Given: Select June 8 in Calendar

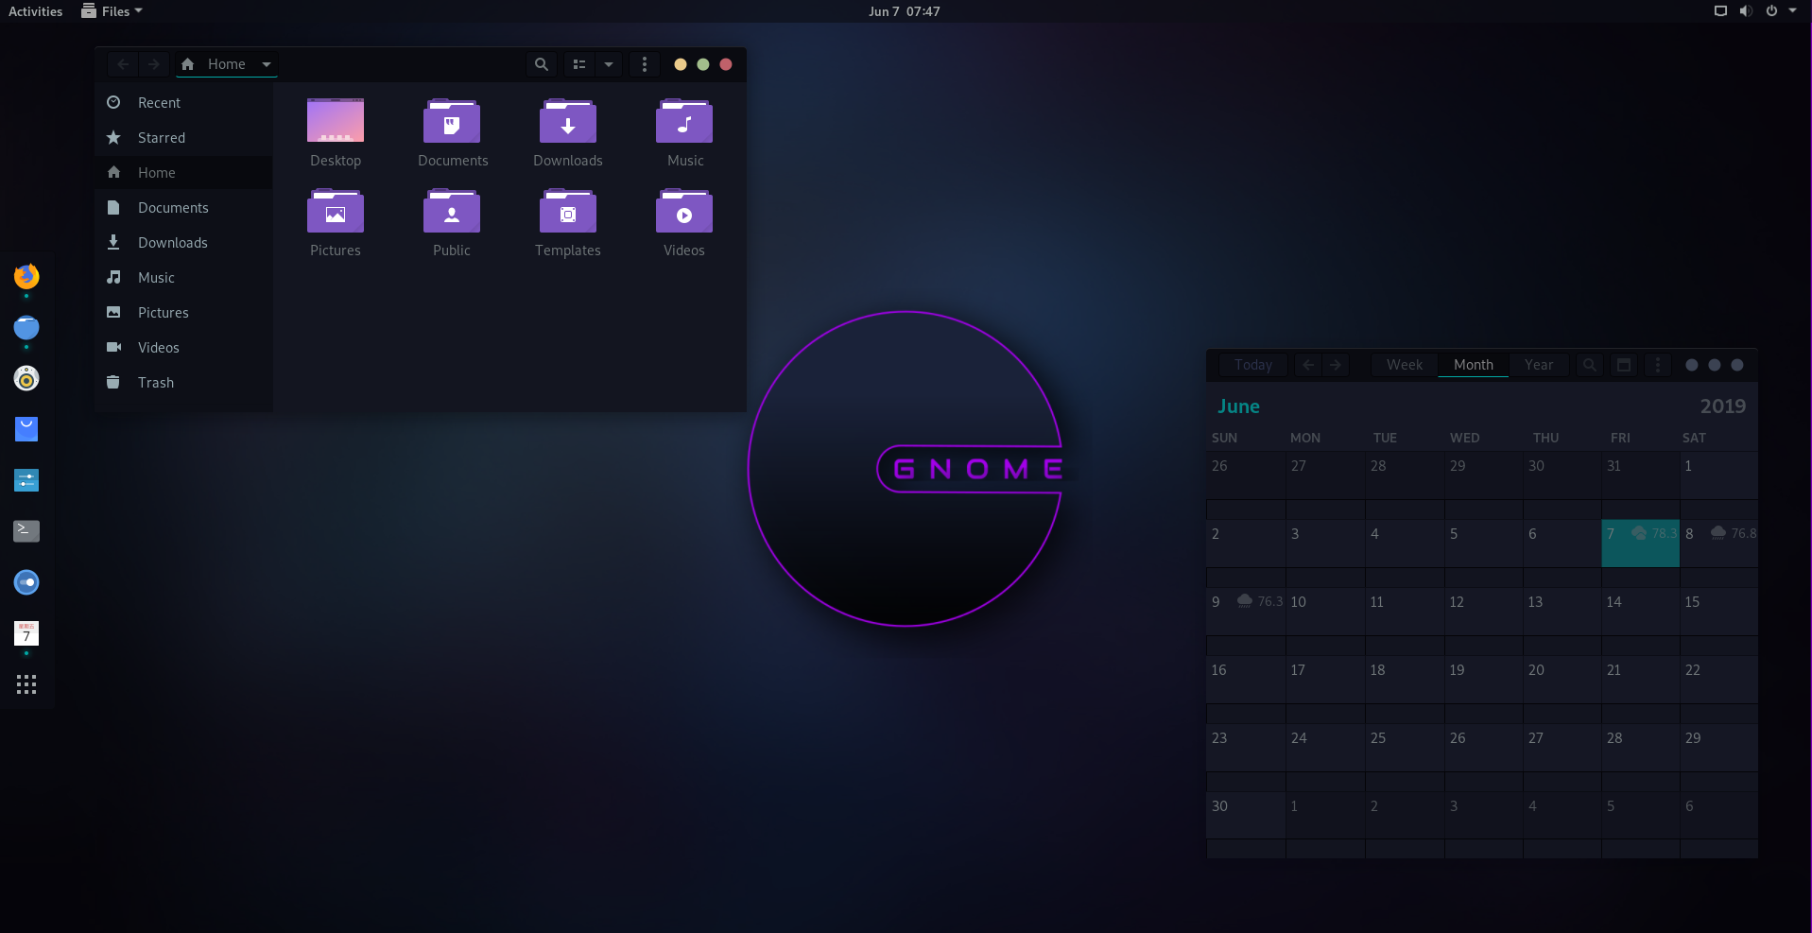Looking at the screenshot, I should click(x=1719, y=544).
